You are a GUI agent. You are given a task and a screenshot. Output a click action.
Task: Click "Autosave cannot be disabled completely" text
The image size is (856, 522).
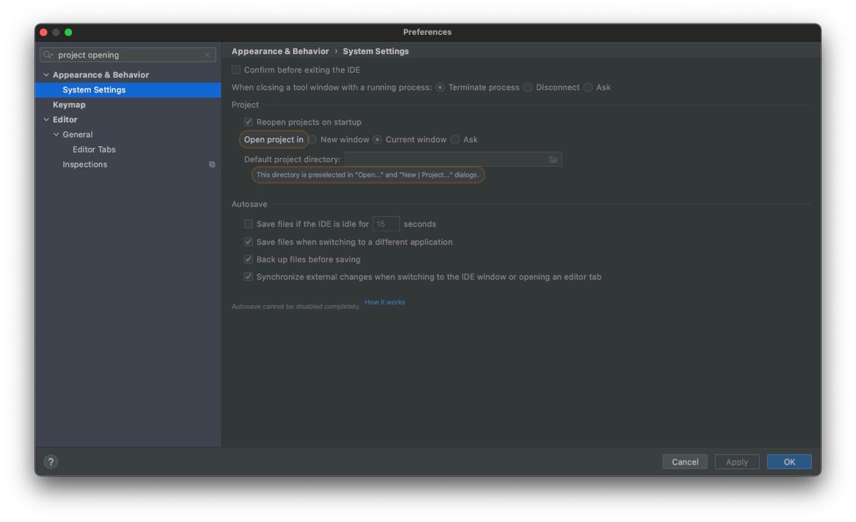pos(296,307)
